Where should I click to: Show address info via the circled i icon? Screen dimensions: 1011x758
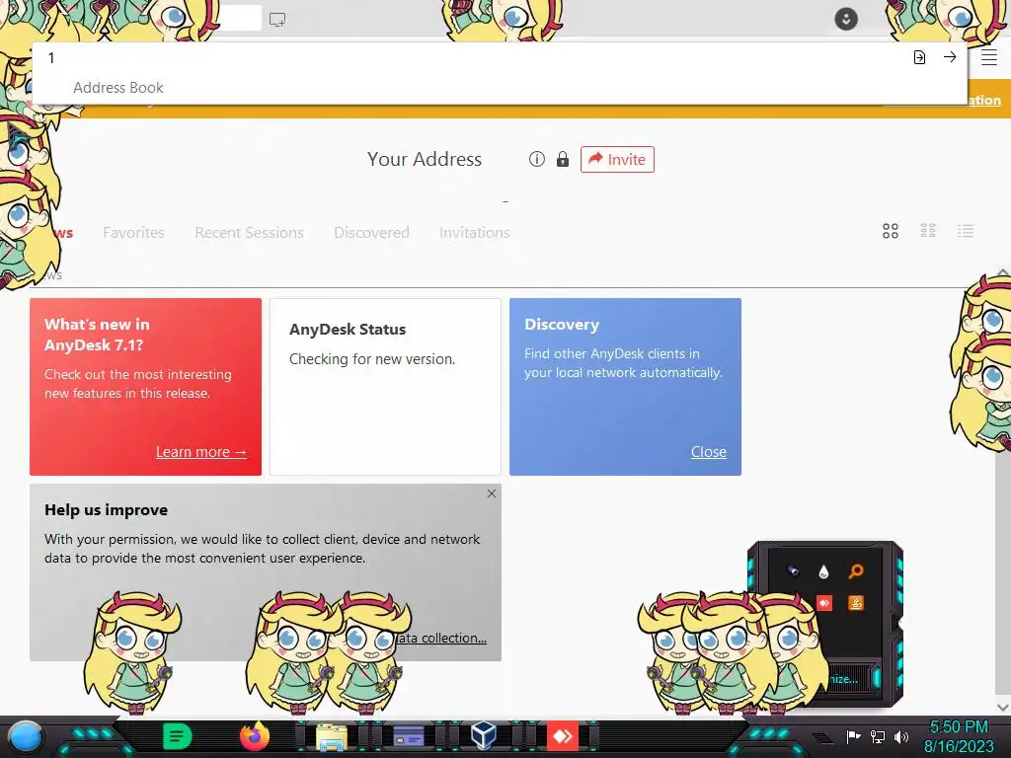coord(536,159)
